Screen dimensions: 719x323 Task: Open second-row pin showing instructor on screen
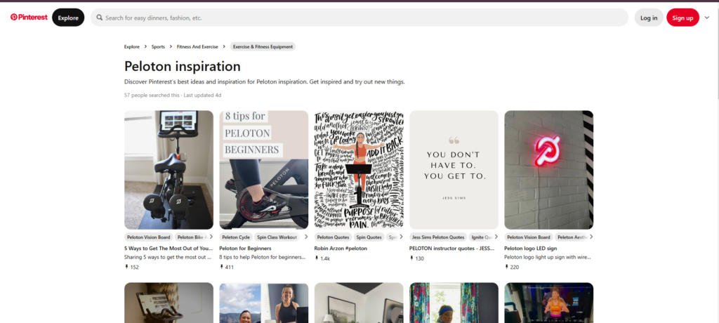(549, 303)
